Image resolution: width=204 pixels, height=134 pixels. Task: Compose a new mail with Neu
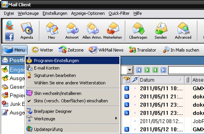pyautogui.click(x=52, y=31)
